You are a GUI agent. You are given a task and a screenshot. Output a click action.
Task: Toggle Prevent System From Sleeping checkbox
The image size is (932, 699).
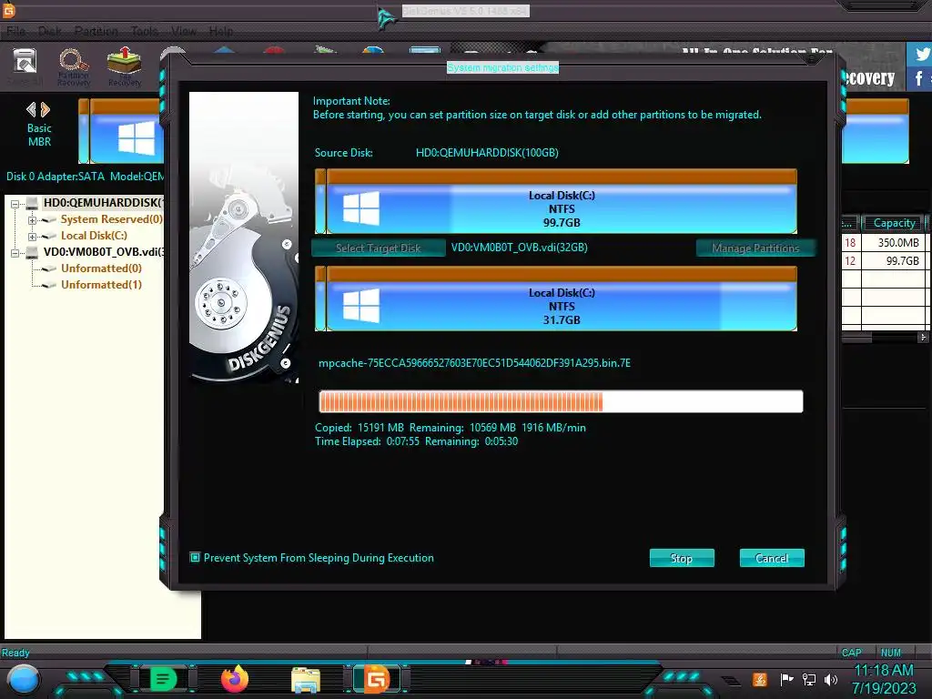point(195,558)
